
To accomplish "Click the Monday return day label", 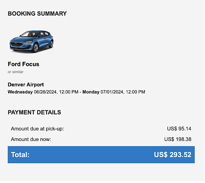I will pyautogui.click(x=91, y=92).
